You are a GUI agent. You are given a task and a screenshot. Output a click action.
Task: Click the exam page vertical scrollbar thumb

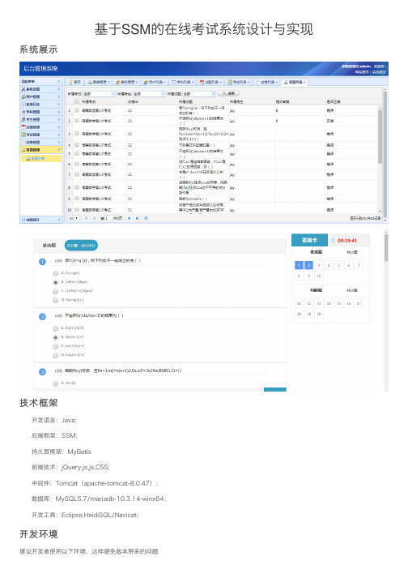point(386,248)
